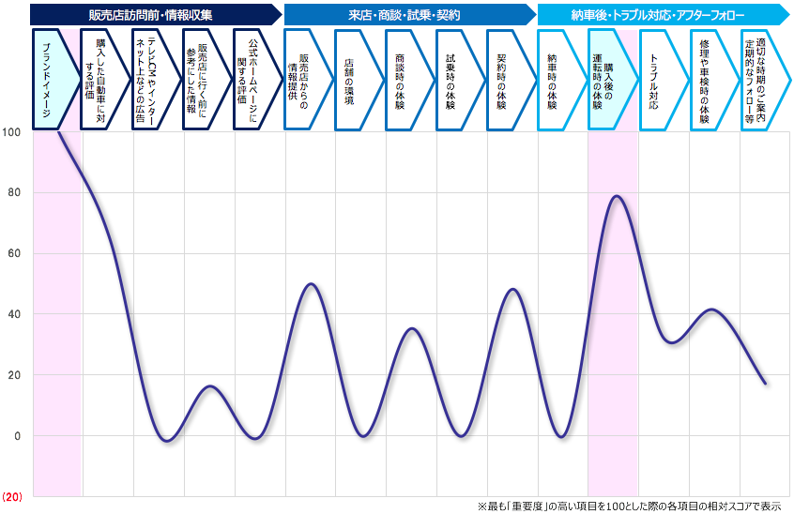The width and height of the screenshot is (794, 514).
Task: Click the テレビCMやインターネット広告 step arrow
Action: click(x=154, y=80)
